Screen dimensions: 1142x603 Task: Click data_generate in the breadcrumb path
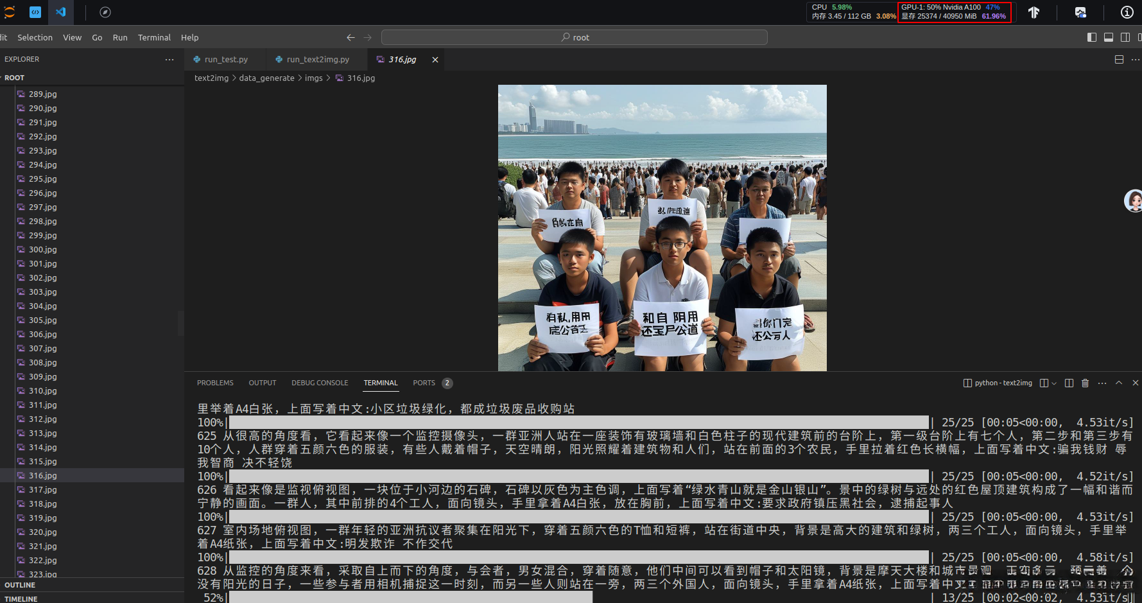tap(266, 78)
